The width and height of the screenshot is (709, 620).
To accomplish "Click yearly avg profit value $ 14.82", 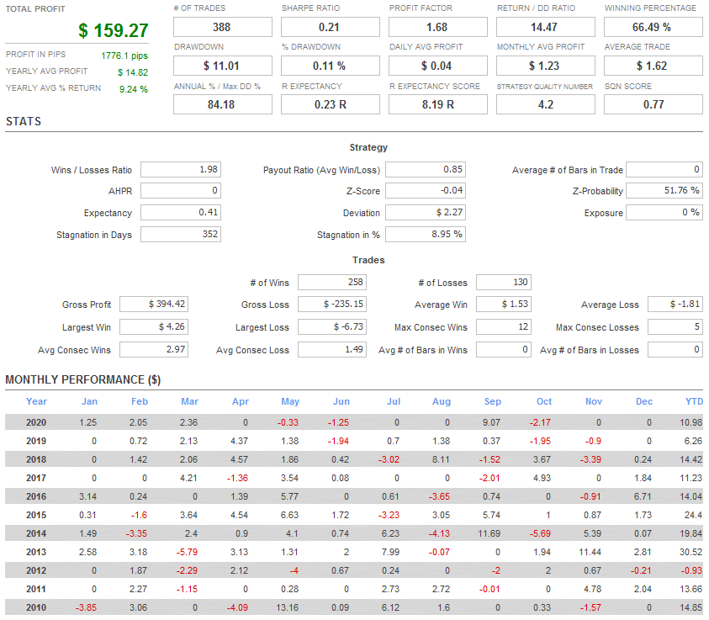I will tap(133, 72).
